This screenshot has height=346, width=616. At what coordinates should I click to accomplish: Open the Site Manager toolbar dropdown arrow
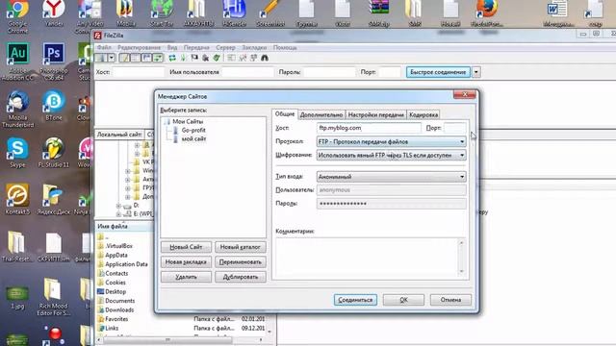point(112,58)
